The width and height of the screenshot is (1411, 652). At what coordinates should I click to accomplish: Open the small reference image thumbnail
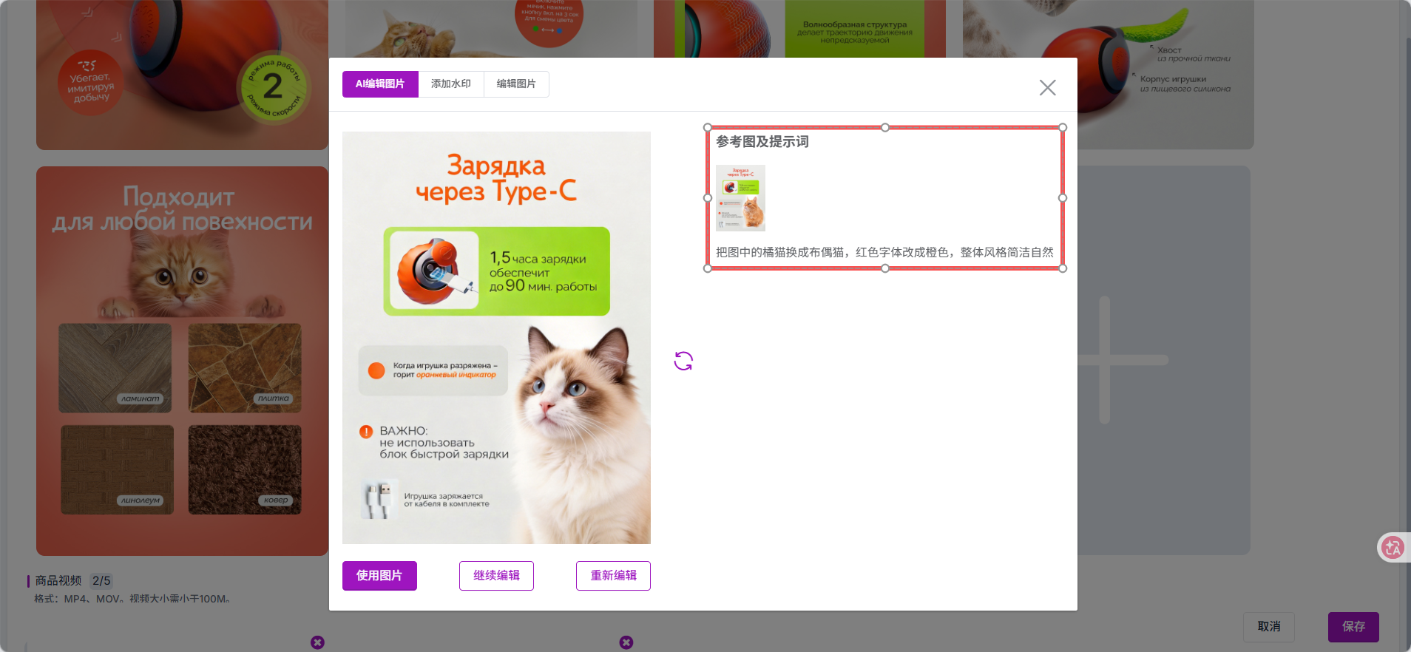point(740,198)
